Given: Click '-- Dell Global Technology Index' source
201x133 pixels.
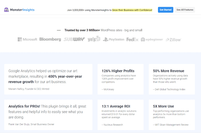Looking at the screenshot, I should (169, 89).
